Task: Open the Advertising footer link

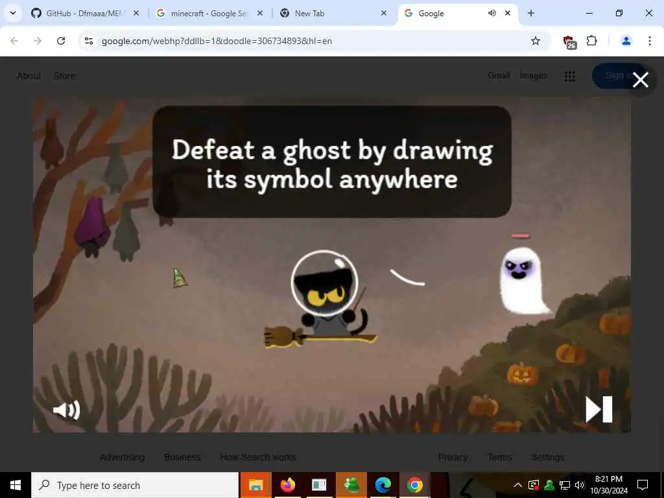Action: click(x=123, y=457)
